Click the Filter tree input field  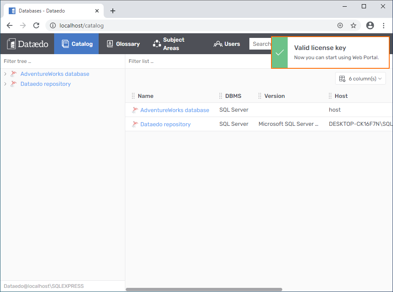point(62,61)
